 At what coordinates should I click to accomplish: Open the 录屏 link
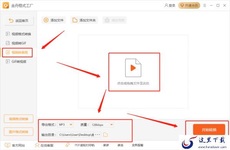tap(106, 145)
